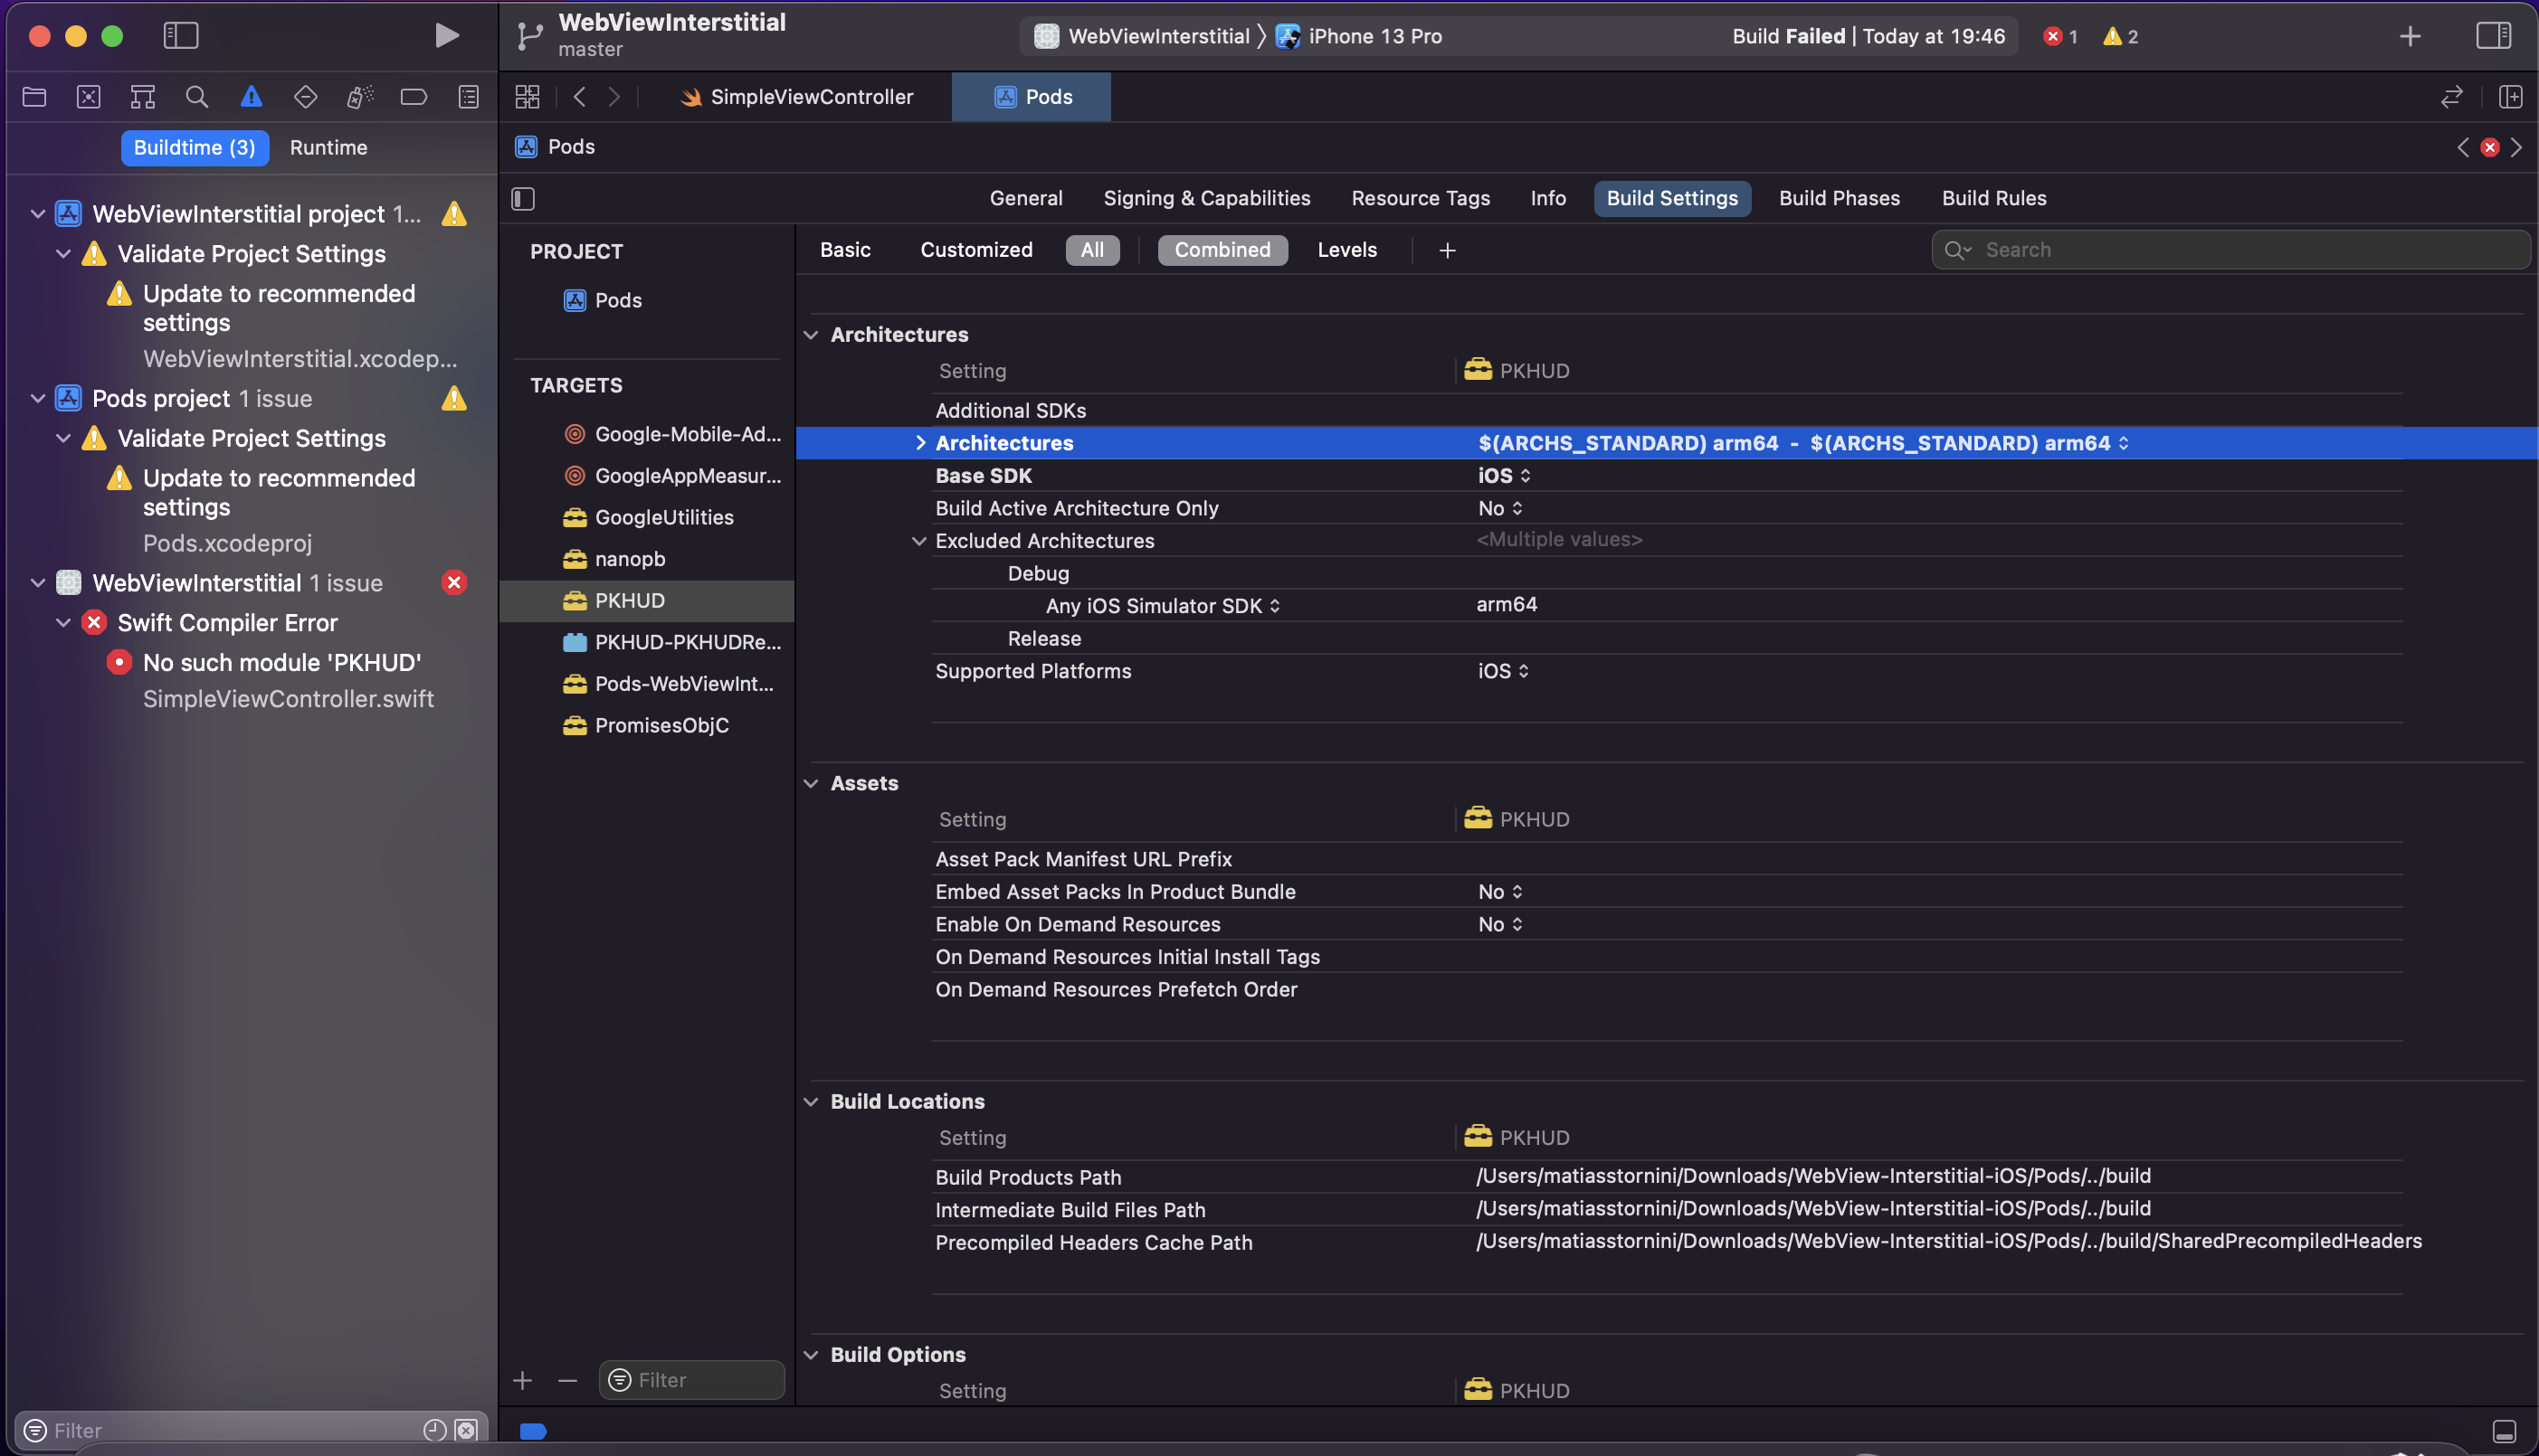Collapse WebViewInterstitial project issue group
Viewport: 2539px width, 1456px height.
point(38,214)
